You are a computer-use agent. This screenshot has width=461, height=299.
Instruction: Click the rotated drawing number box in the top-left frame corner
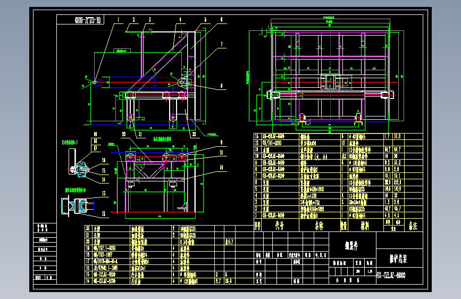point(80,20)
